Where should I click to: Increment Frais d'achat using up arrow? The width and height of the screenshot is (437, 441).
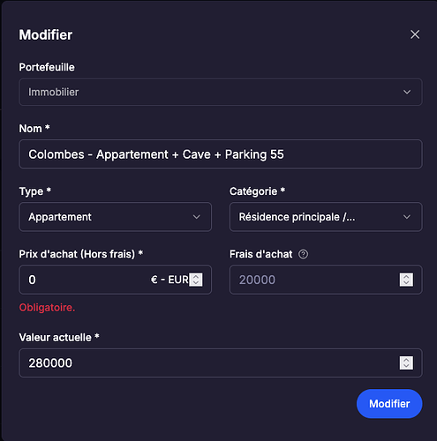pyautogui.click(x=406, y=277)
